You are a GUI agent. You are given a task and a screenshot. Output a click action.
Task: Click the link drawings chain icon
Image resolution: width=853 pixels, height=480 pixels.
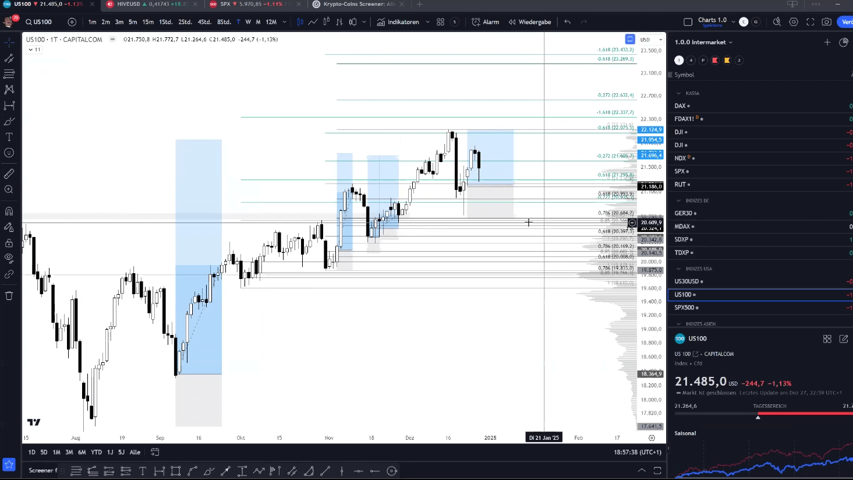(9, 274)
